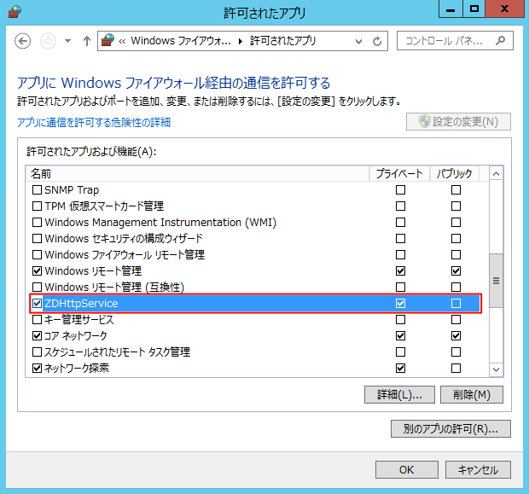Click the control panel search field
529x494 pixels.
tap(455, 41)
